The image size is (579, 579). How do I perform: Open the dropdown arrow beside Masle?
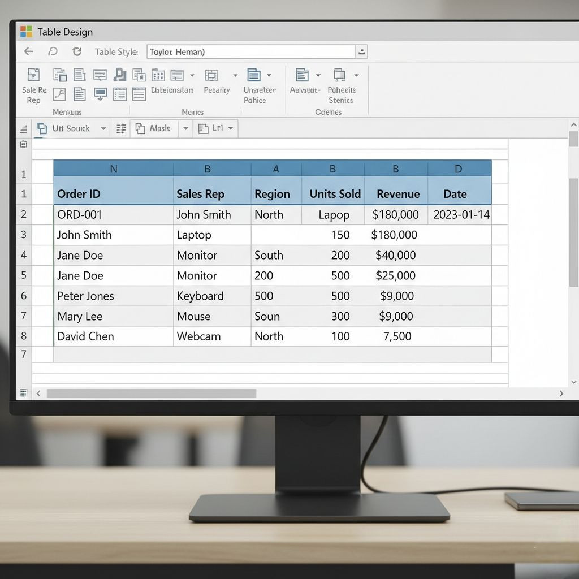click(x=185, y=129)
